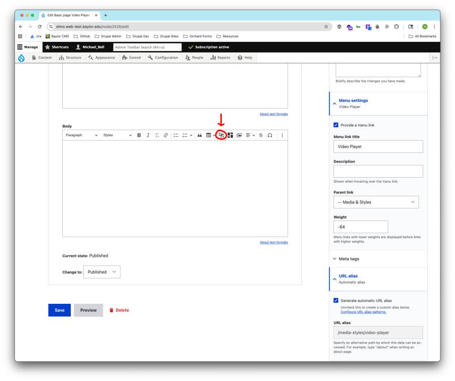Screen dimensions: 455x381
Task: Open the Change to Published dropdown
Action: [102, 272]
